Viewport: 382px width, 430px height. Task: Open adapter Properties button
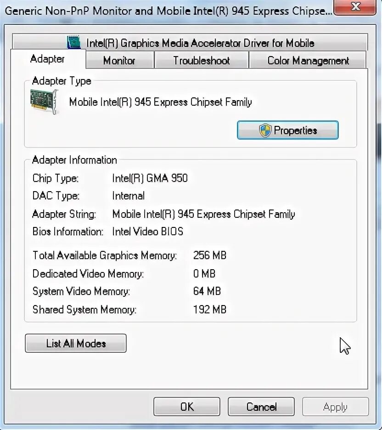click(x=288, y=130)
